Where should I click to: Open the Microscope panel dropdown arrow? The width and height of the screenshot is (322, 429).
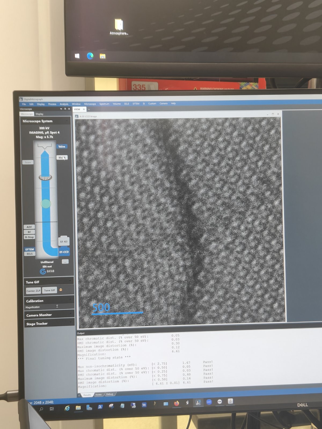click(61, 109)
